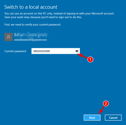Focus the Current password input field

(56, 51)
